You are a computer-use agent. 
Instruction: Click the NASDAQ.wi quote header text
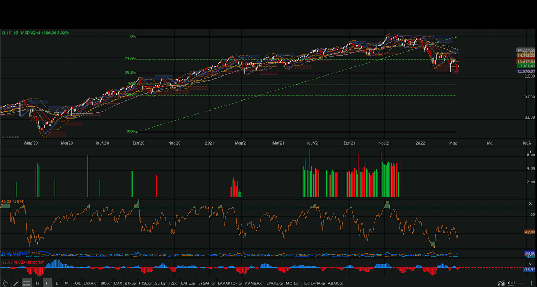coord(35,33)
